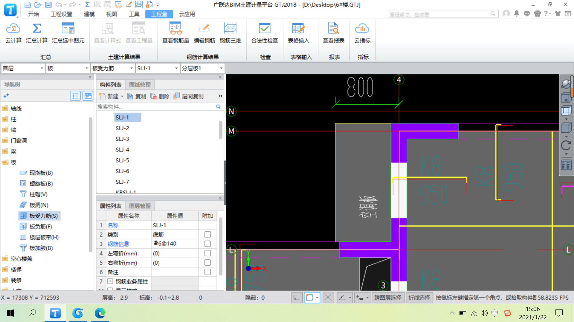Run 汇总计算 sigma tool
The height and width of the screenshot is (322, 574).
point(36,29)
